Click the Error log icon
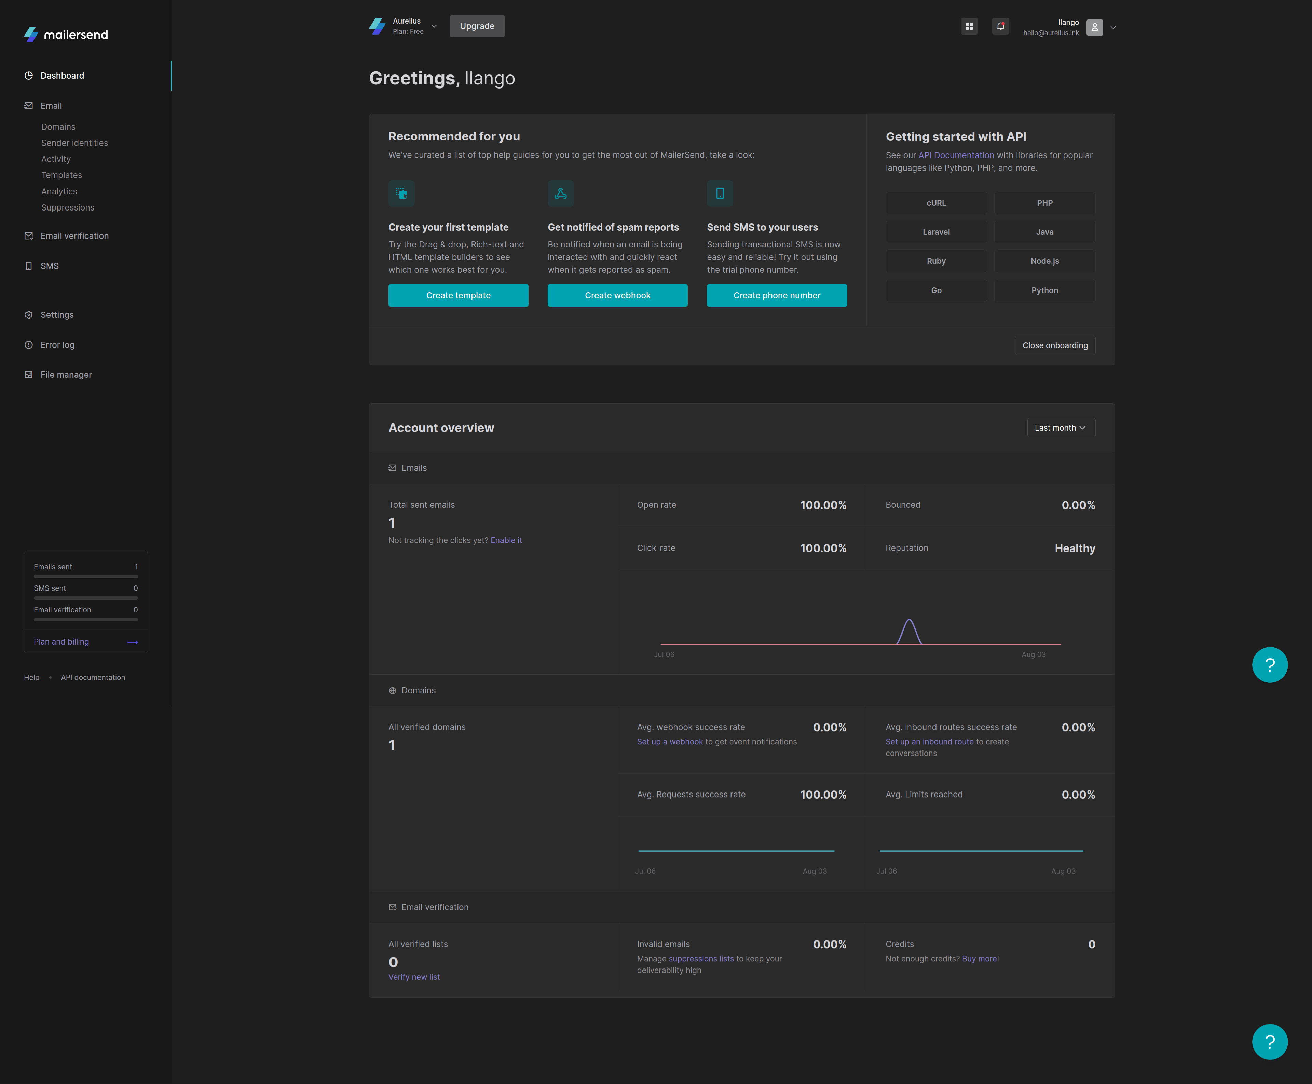 point(28,344)
